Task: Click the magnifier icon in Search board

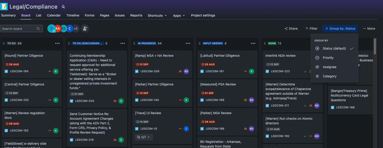Action: tap(38, 29)
